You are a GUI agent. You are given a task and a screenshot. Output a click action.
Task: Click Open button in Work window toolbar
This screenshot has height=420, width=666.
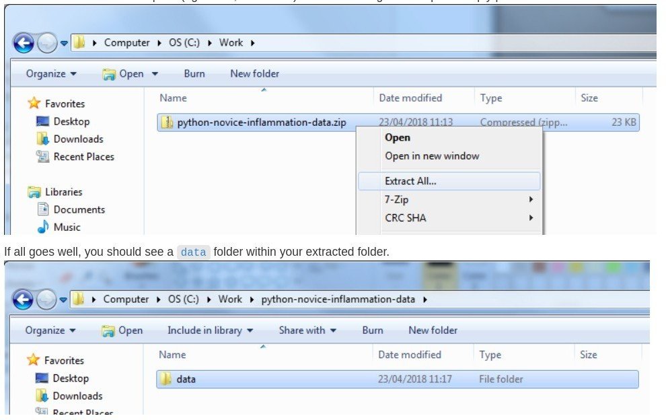(123, 74)
